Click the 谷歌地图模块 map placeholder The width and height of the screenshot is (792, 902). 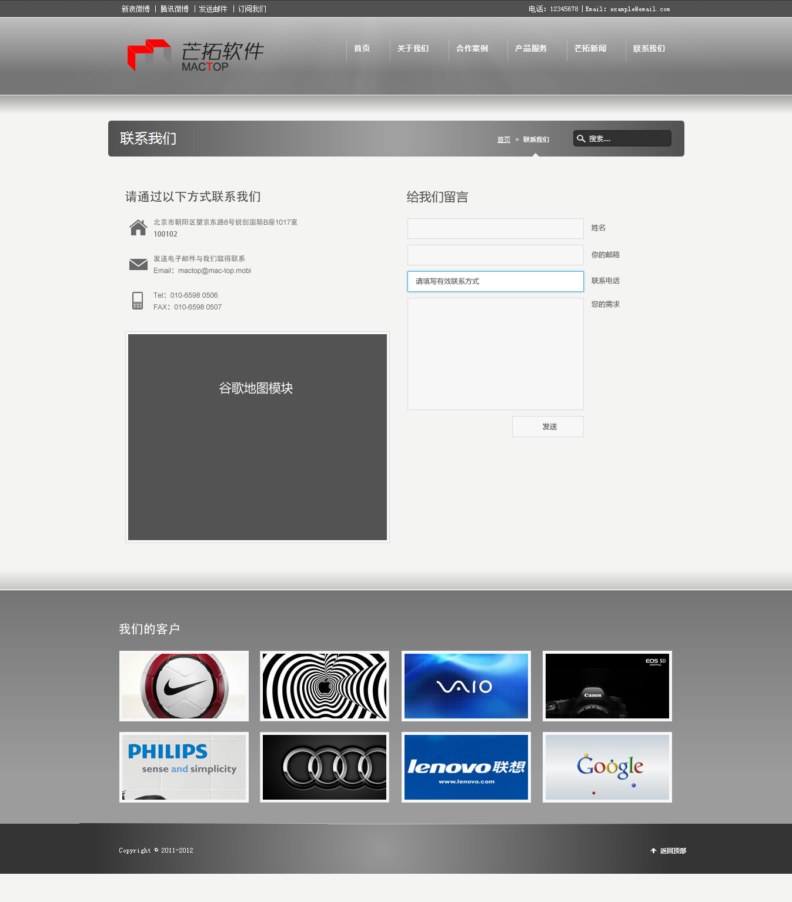tap(258, 437)
